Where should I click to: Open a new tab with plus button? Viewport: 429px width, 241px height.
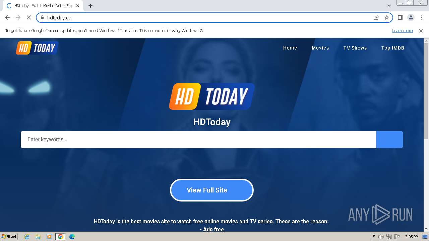click(x=90, y=6)
